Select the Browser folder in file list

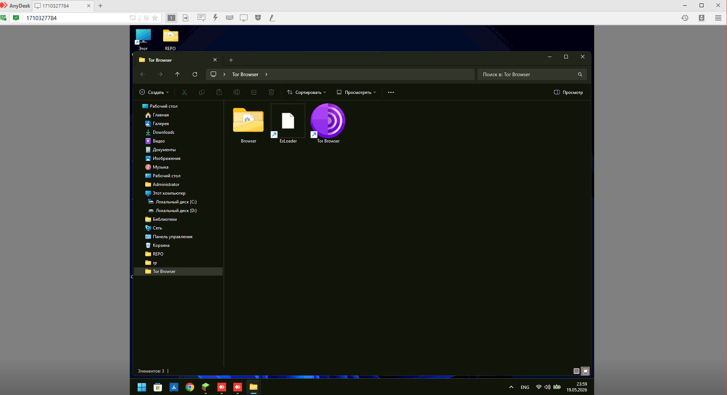248,124
